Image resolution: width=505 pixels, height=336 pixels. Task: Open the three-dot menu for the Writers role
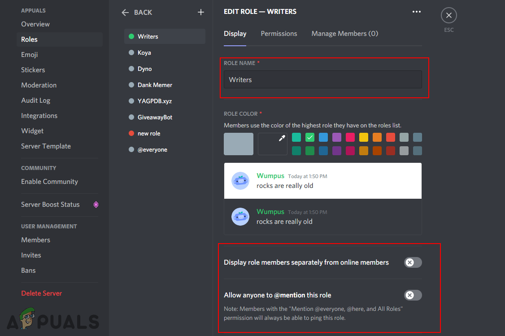417,12
